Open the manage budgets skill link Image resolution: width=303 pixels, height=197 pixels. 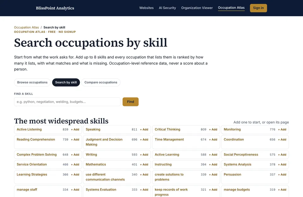click(x=237, y=189)
